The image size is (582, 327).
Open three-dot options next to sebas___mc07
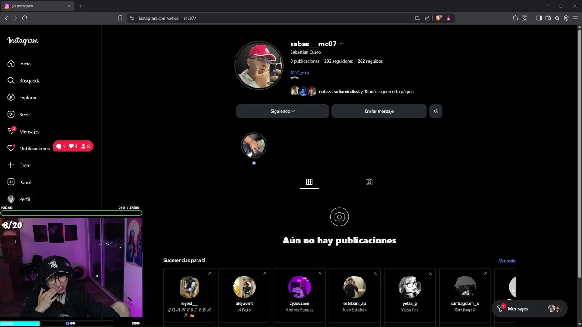tap(342, 44)
